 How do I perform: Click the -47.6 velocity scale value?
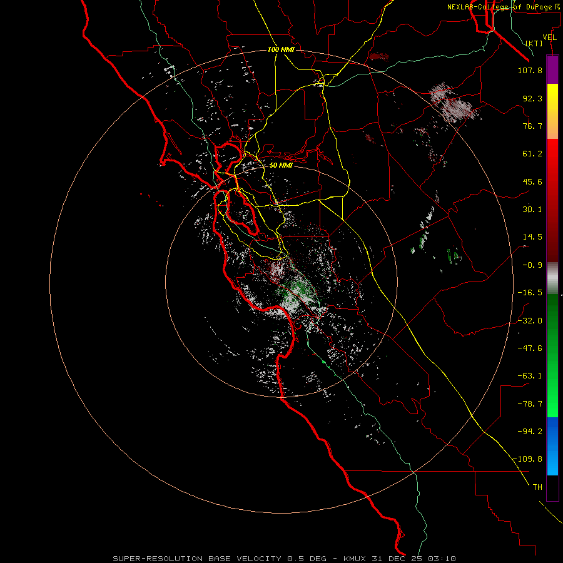530,348
